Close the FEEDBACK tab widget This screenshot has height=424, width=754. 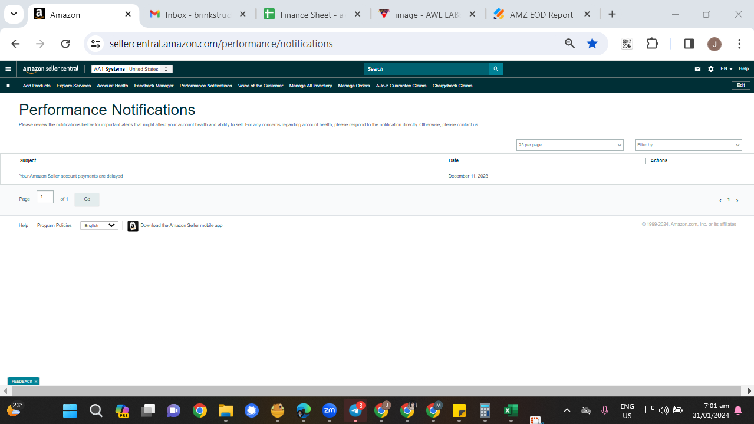click(x=36, y=382)
